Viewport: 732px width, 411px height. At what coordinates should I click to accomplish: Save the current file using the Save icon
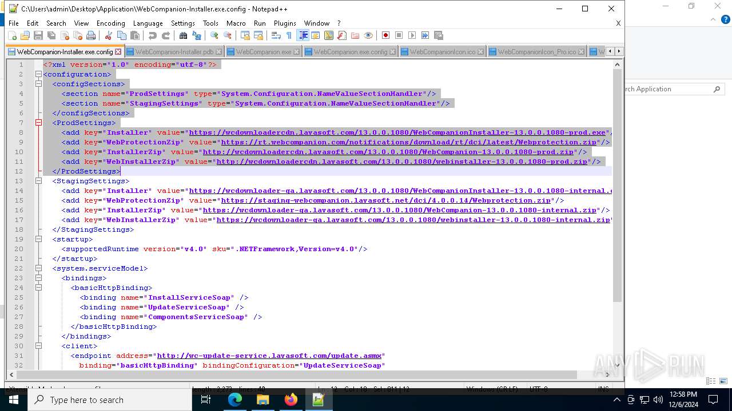click(x=38, y=35)
